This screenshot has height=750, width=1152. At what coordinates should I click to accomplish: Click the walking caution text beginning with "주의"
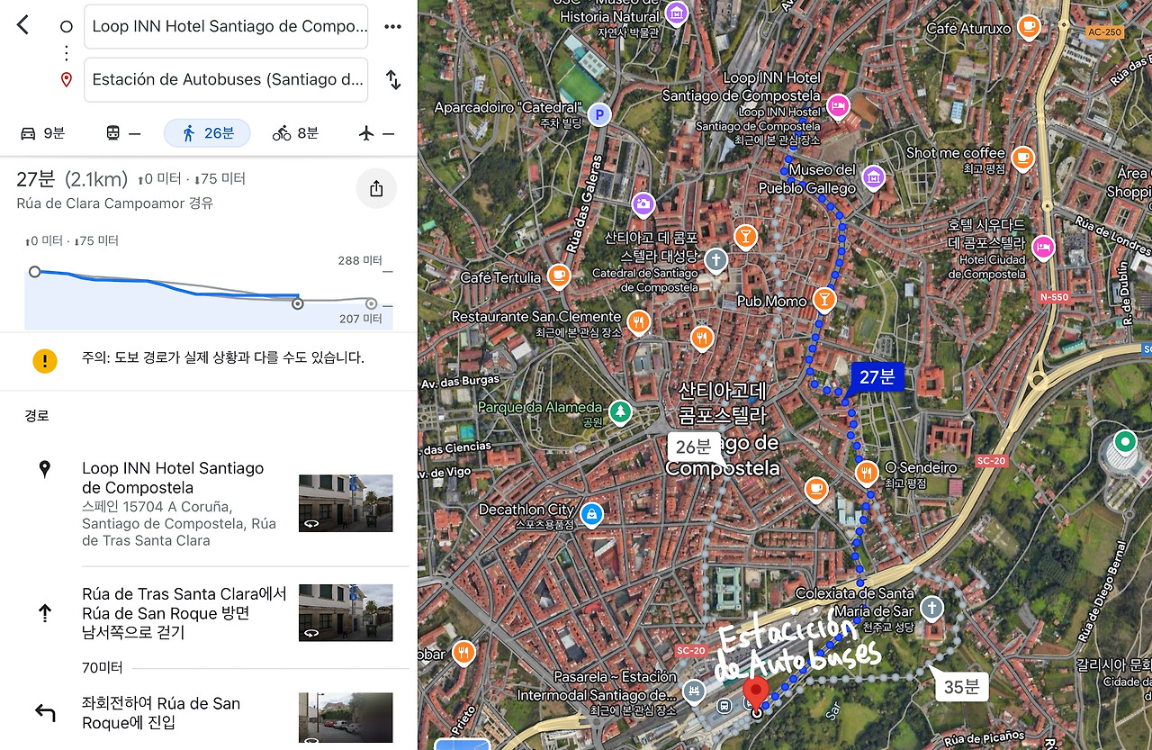223,357
